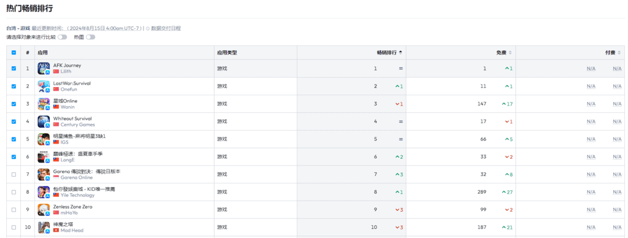Open the Yile Technology publisher link

click(77, 195)
